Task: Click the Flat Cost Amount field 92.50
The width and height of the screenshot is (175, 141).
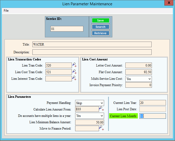Action: tap(139, 72)
